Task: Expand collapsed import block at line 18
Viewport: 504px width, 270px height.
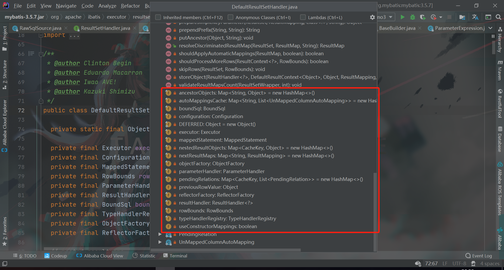Action: (x=41, y=35)
